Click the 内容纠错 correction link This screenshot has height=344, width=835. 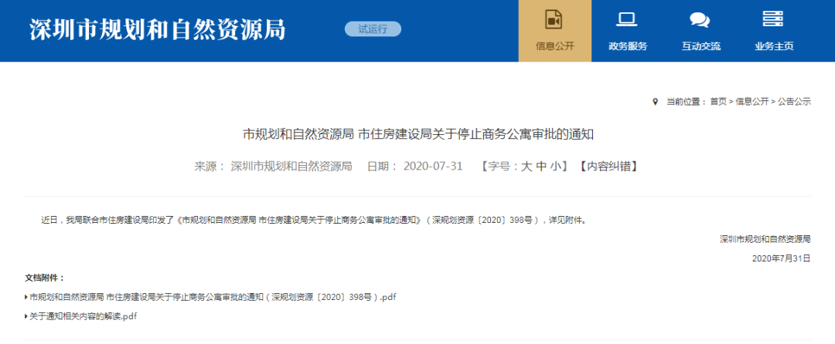coord(608,166)
